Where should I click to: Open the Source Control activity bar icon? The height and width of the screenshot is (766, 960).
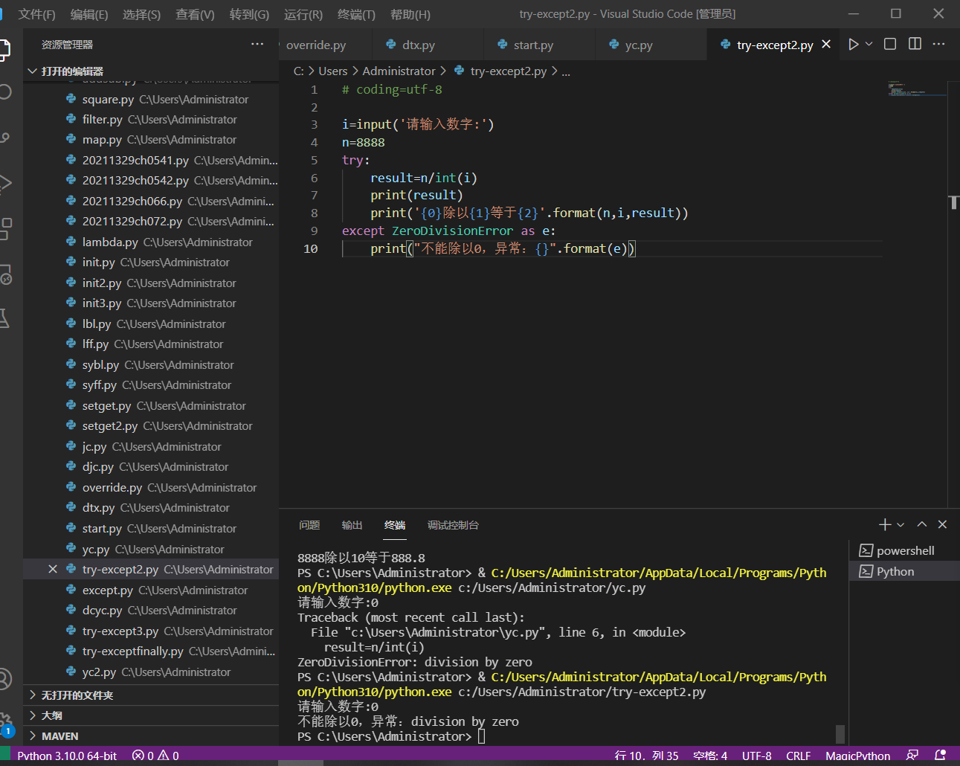tap(6, 138)
